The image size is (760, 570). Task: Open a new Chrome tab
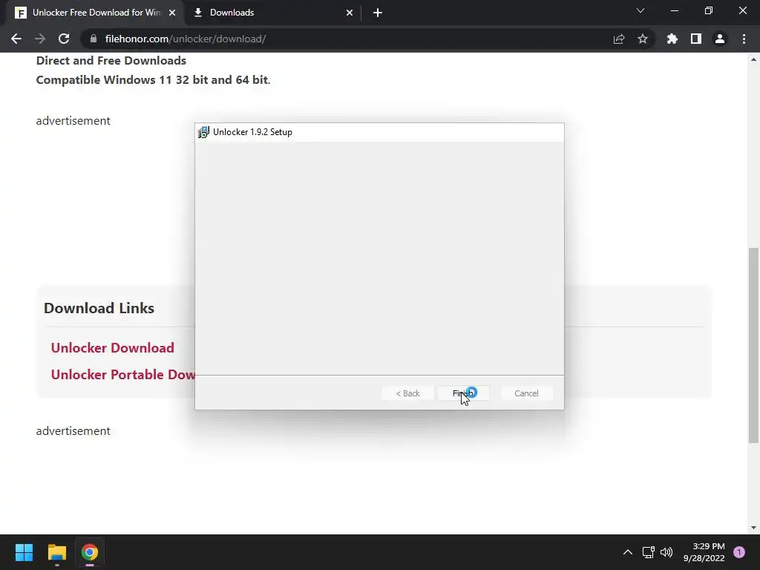[378, 13]
